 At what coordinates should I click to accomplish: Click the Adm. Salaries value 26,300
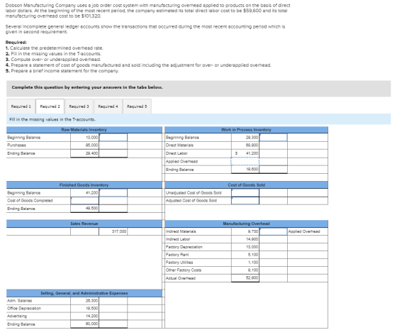click(x=85, y=301)
